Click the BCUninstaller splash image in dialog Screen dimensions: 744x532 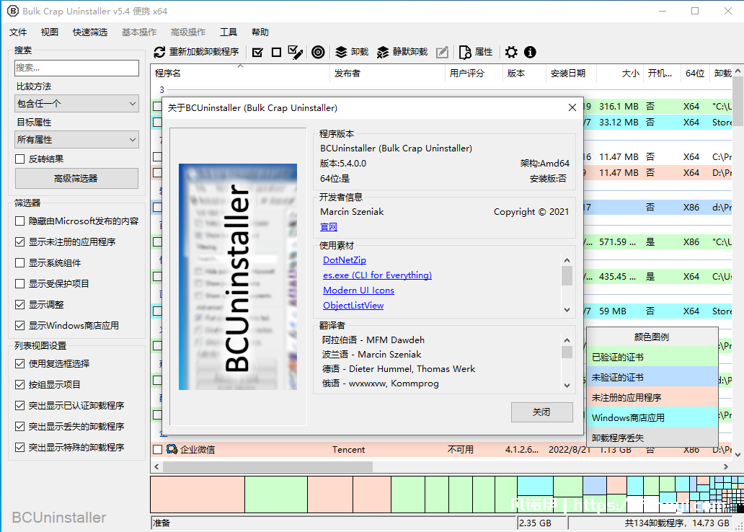coord(238,277)
